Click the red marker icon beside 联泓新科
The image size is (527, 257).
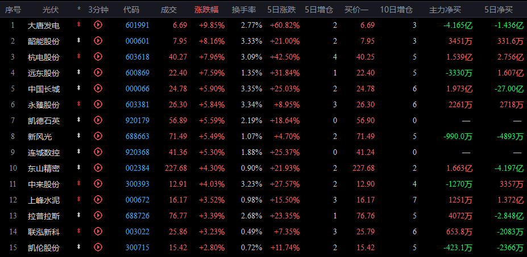pyautogui.click(x=78, y=231)
